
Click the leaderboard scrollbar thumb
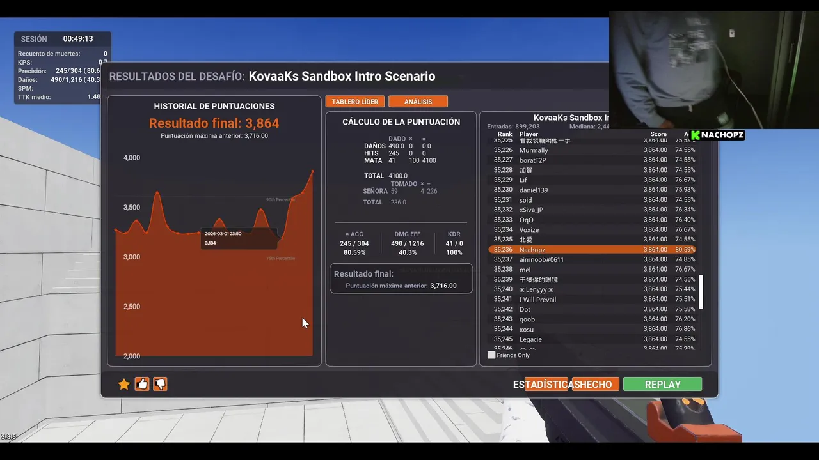(x=701, y=292)
